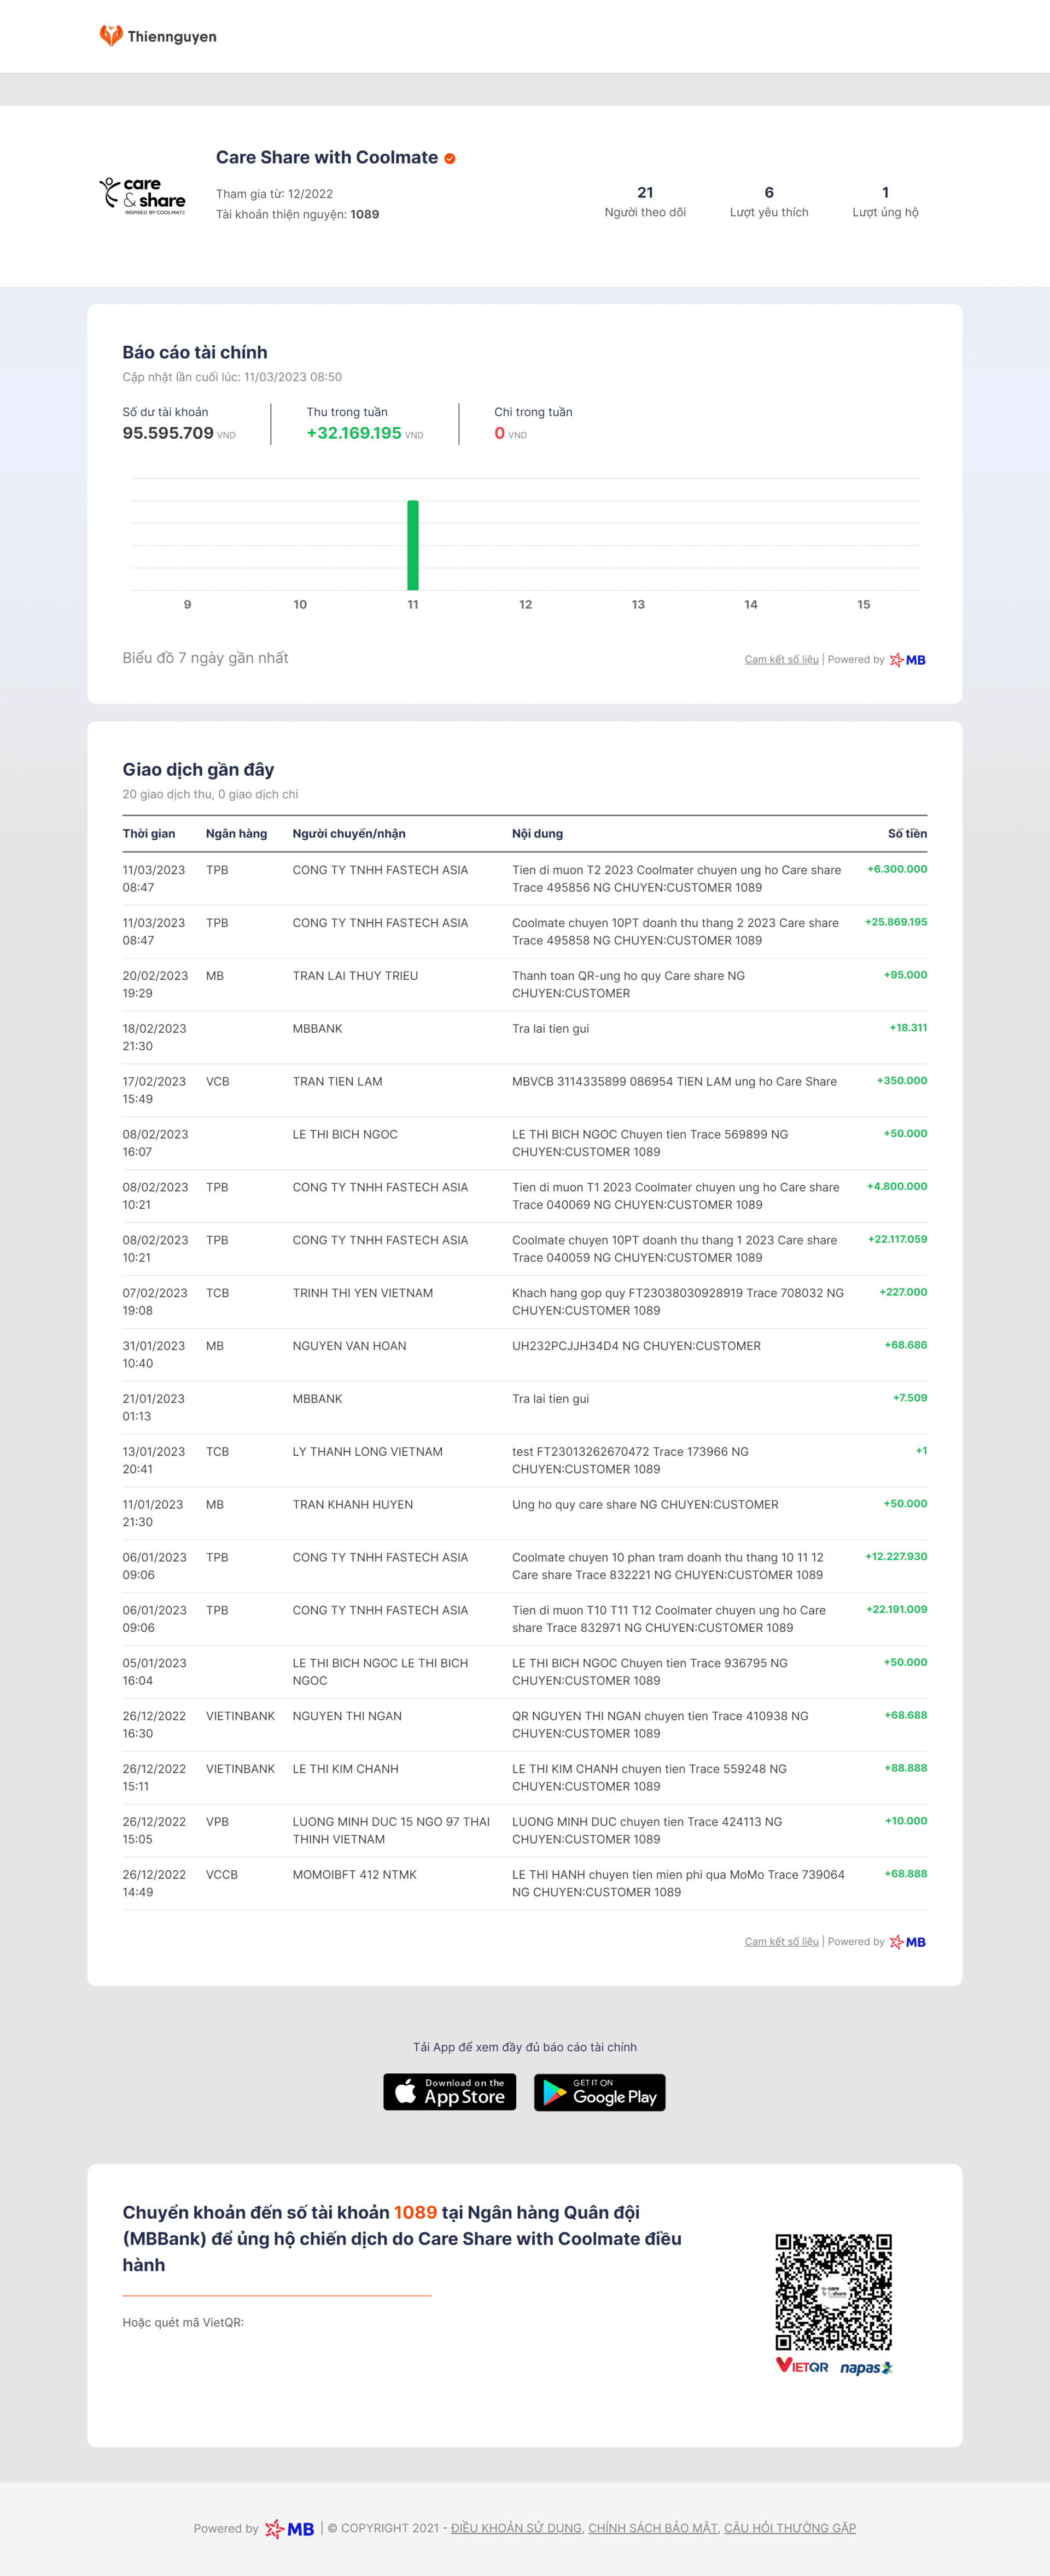Select the +25.869.195 amount
Viewport: 1050px width, 2576px height.
pyautogui.click(x=896, y=922)
